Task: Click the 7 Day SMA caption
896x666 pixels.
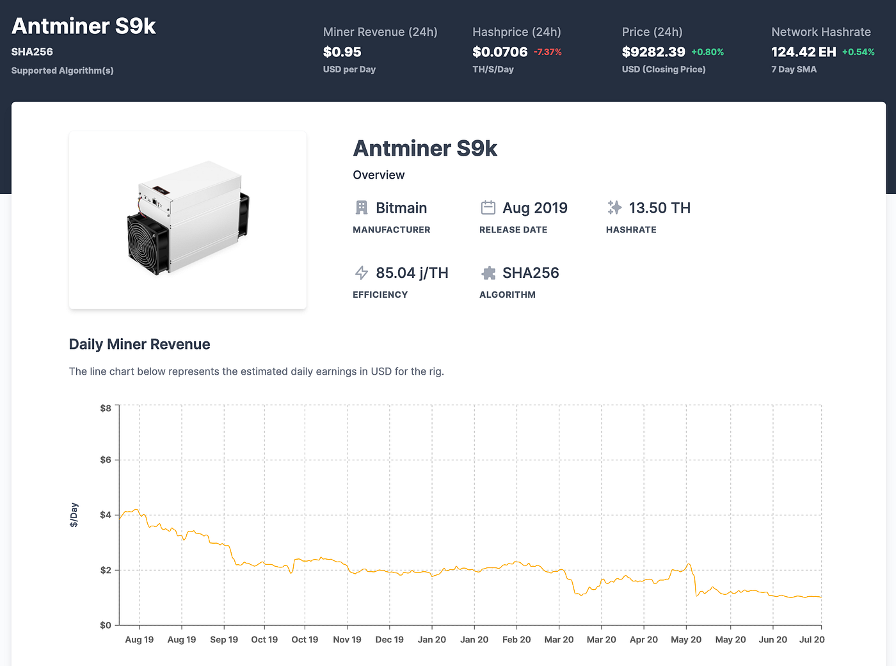Action: (794, 69)
